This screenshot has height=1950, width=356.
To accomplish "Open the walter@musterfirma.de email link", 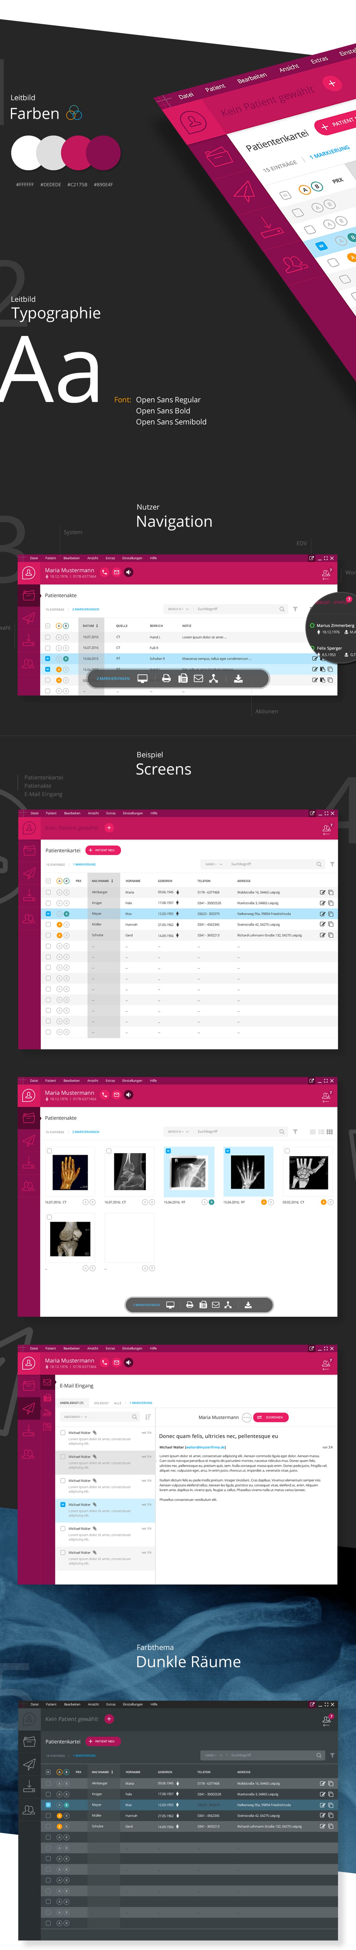I will (x=205, y=1447).
